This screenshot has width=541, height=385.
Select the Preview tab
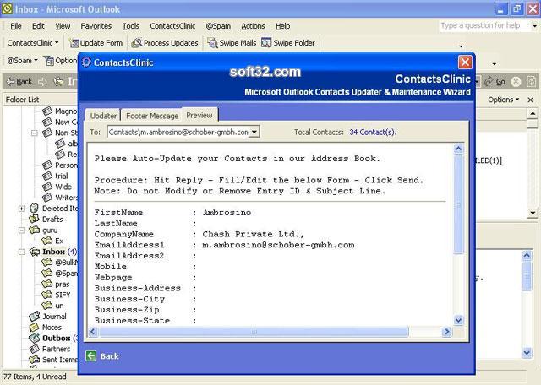point(199,115)
